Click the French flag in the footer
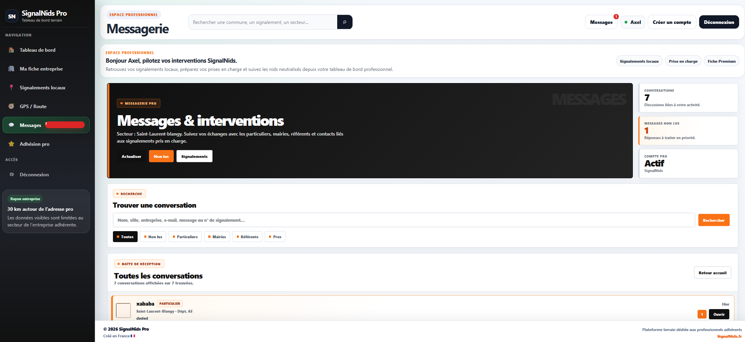The image size is (745, 342). click(x=133, y=336)
